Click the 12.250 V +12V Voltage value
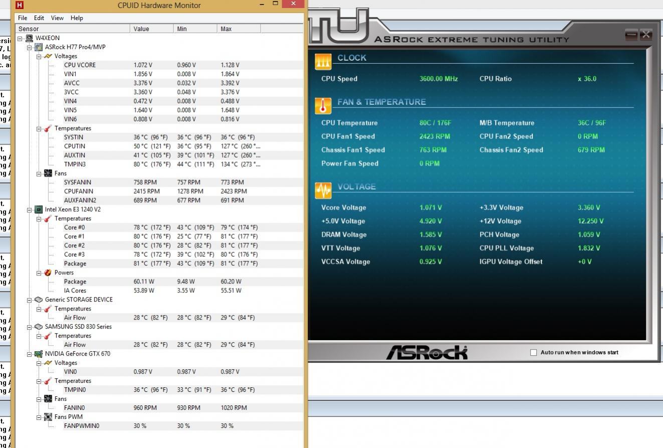The height and width of the screenshot is (448, 663). click(x=591, y=221)
